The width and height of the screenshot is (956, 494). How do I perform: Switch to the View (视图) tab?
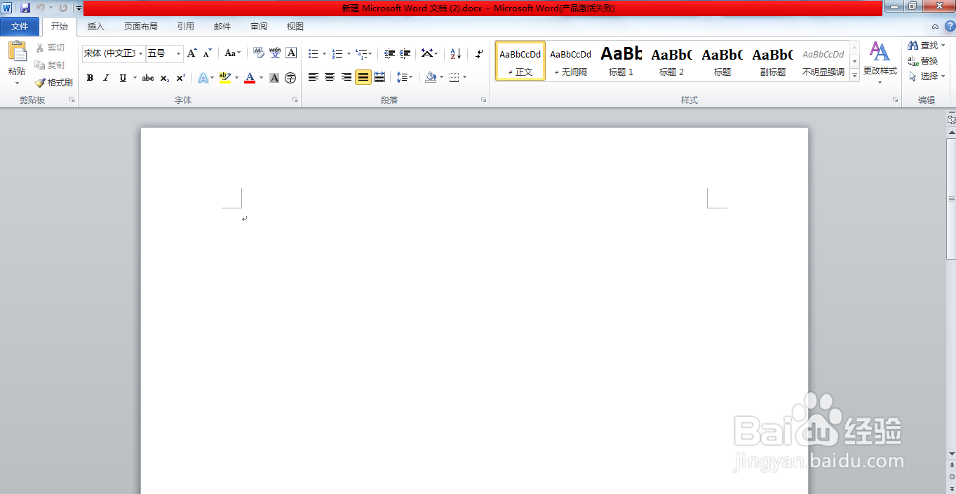click(x=295, y=27)
